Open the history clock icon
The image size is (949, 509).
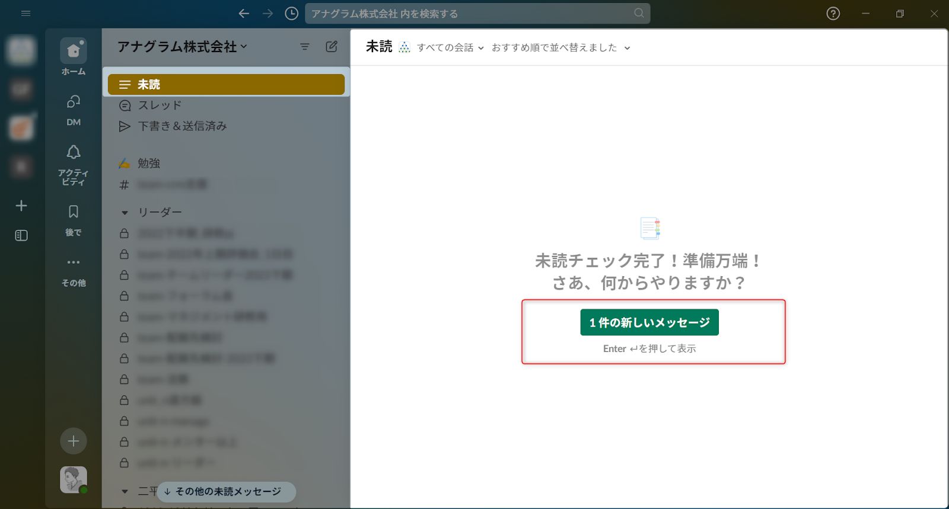point(291,14)
